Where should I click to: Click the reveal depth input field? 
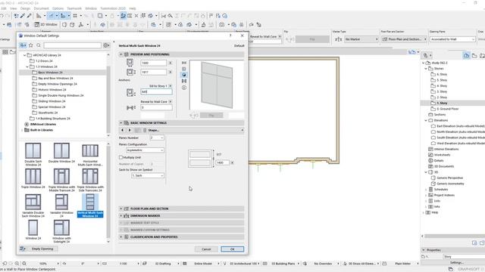pyautogui.click(x=156, y=107)
